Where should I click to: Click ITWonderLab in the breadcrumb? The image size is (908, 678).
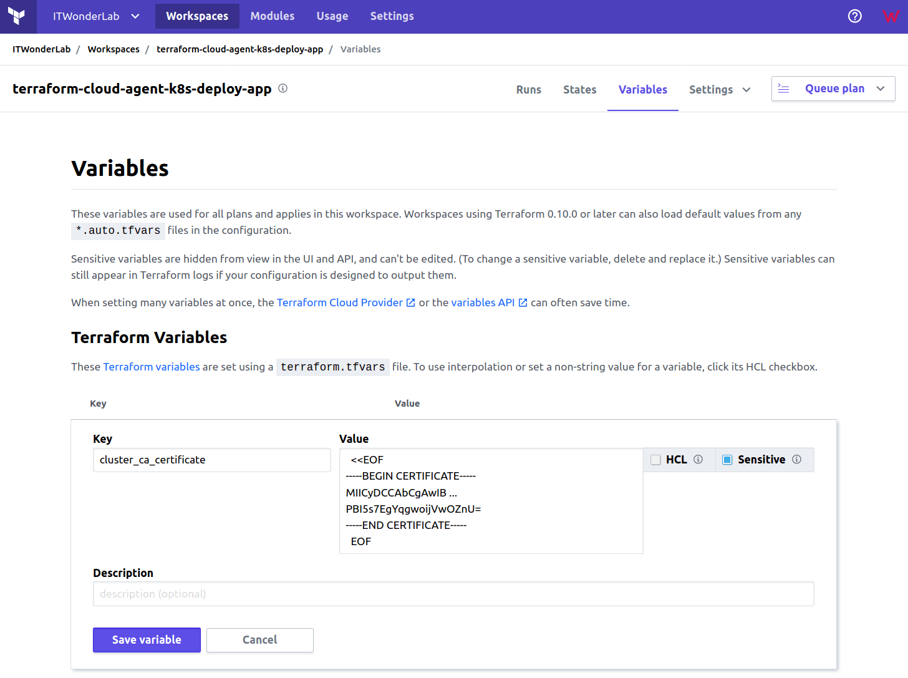(42, 49)
